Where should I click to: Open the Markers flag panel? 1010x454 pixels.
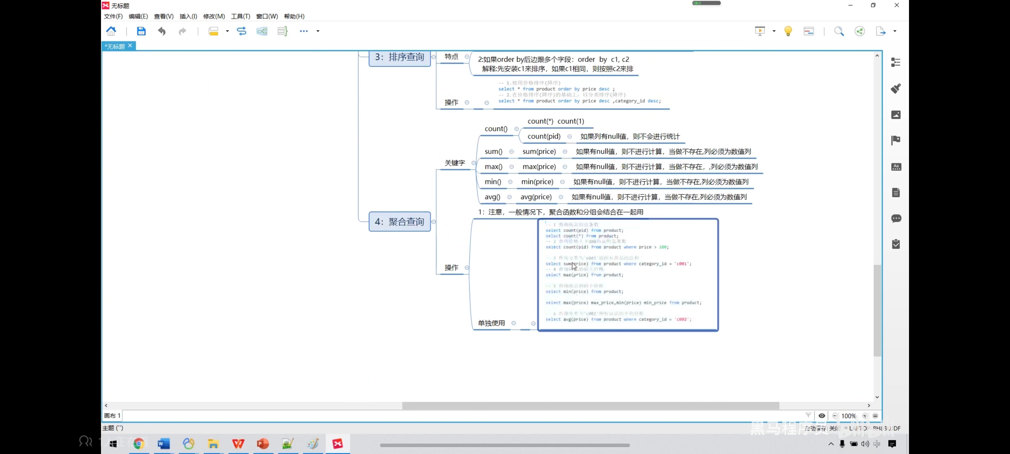[896, 140]
